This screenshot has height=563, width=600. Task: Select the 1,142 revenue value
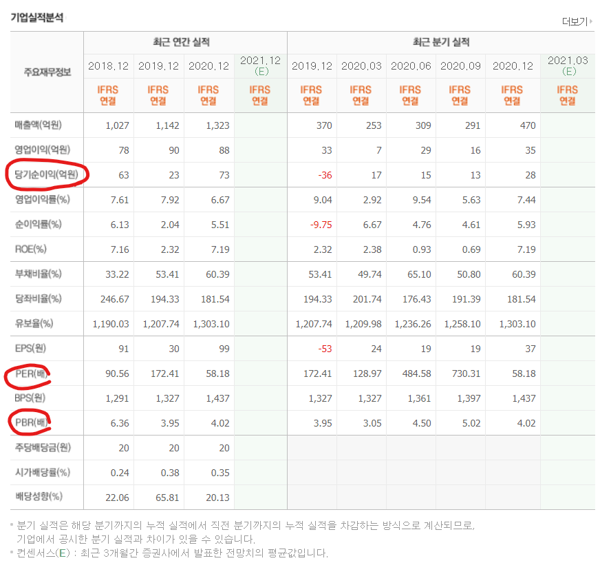click(x=167, y=125)
